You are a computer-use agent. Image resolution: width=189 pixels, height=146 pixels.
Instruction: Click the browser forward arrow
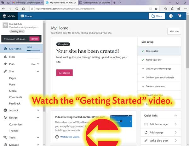click(x=10, y=9)
